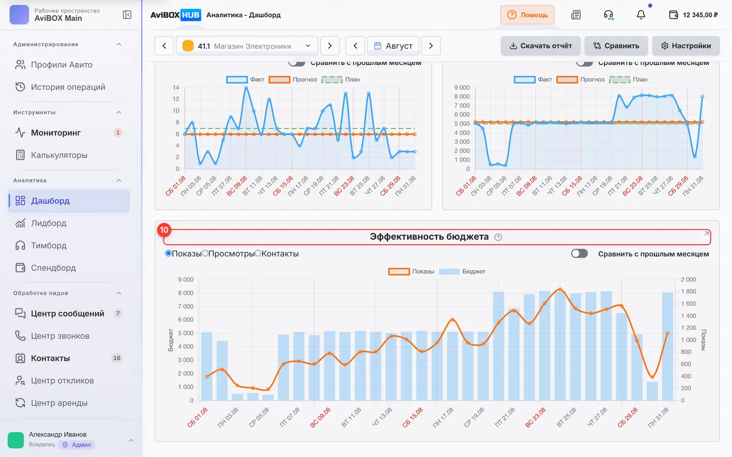Screen dimensions: 732x457
Task: Open Мониторинг in the sidebar
Action: coord(69,133)
